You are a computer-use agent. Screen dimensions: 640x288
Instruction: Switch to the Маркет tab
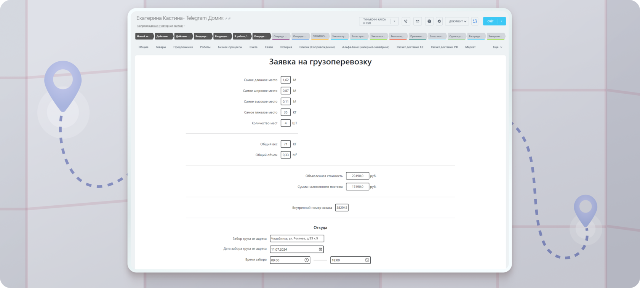click(470, 47)
